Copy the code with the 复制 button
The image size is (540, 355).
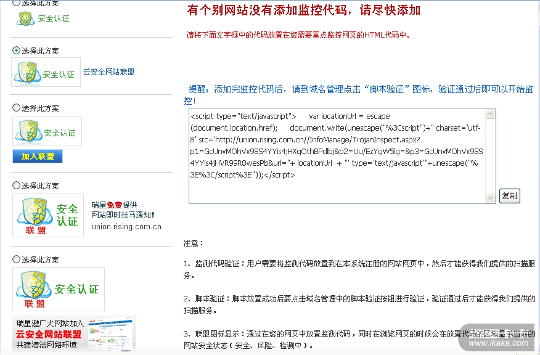click(509, 196)
